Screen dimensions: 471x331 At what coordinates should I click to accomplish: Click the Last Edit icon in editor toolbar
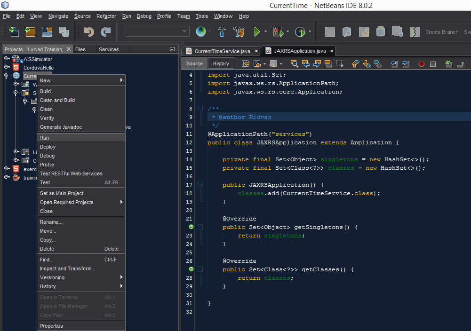pyautogui.click(x=246, y=63)
